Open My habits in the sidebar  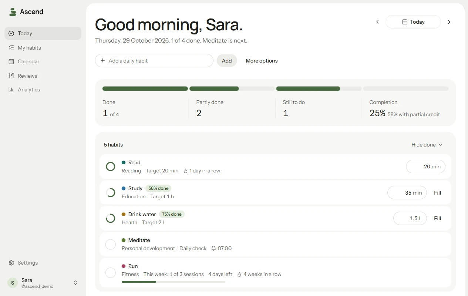pos(43,48)
